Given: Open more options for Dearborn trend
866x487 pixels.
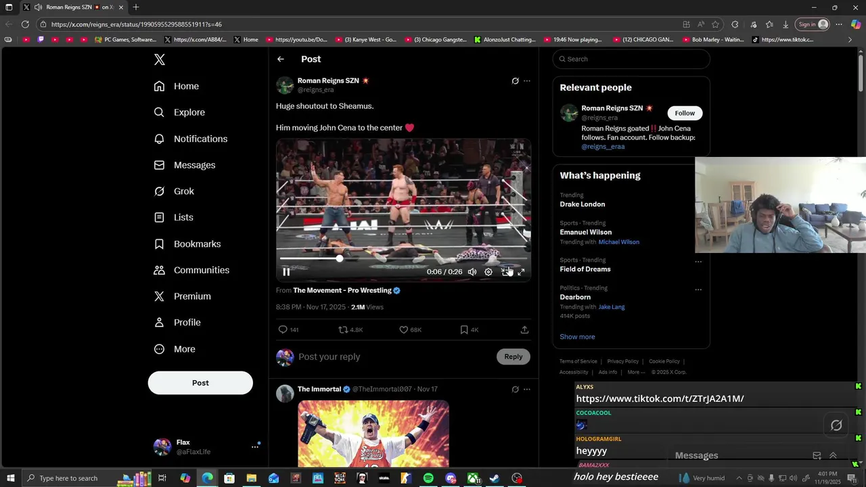Looking at the screenshot, I should coord(698,289).
